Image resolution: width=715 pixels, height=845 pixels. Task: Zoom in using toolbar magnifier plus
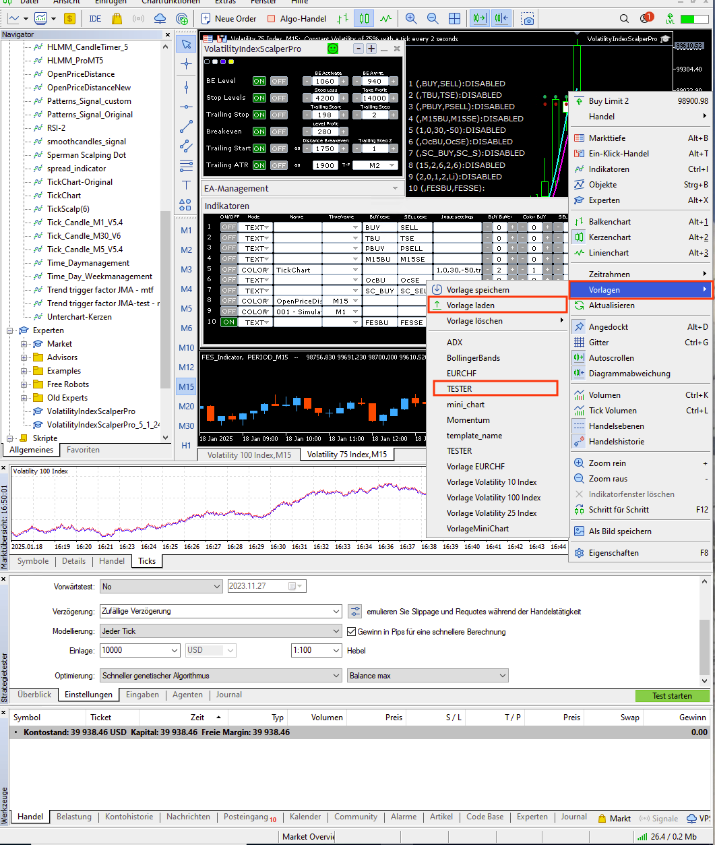411,19
